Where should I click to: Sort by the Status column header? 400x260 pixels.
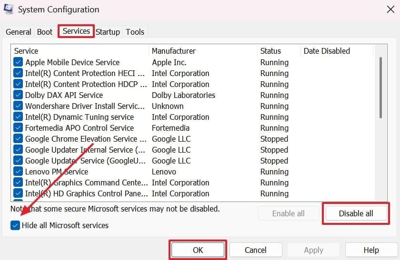[x=279, y=51]
